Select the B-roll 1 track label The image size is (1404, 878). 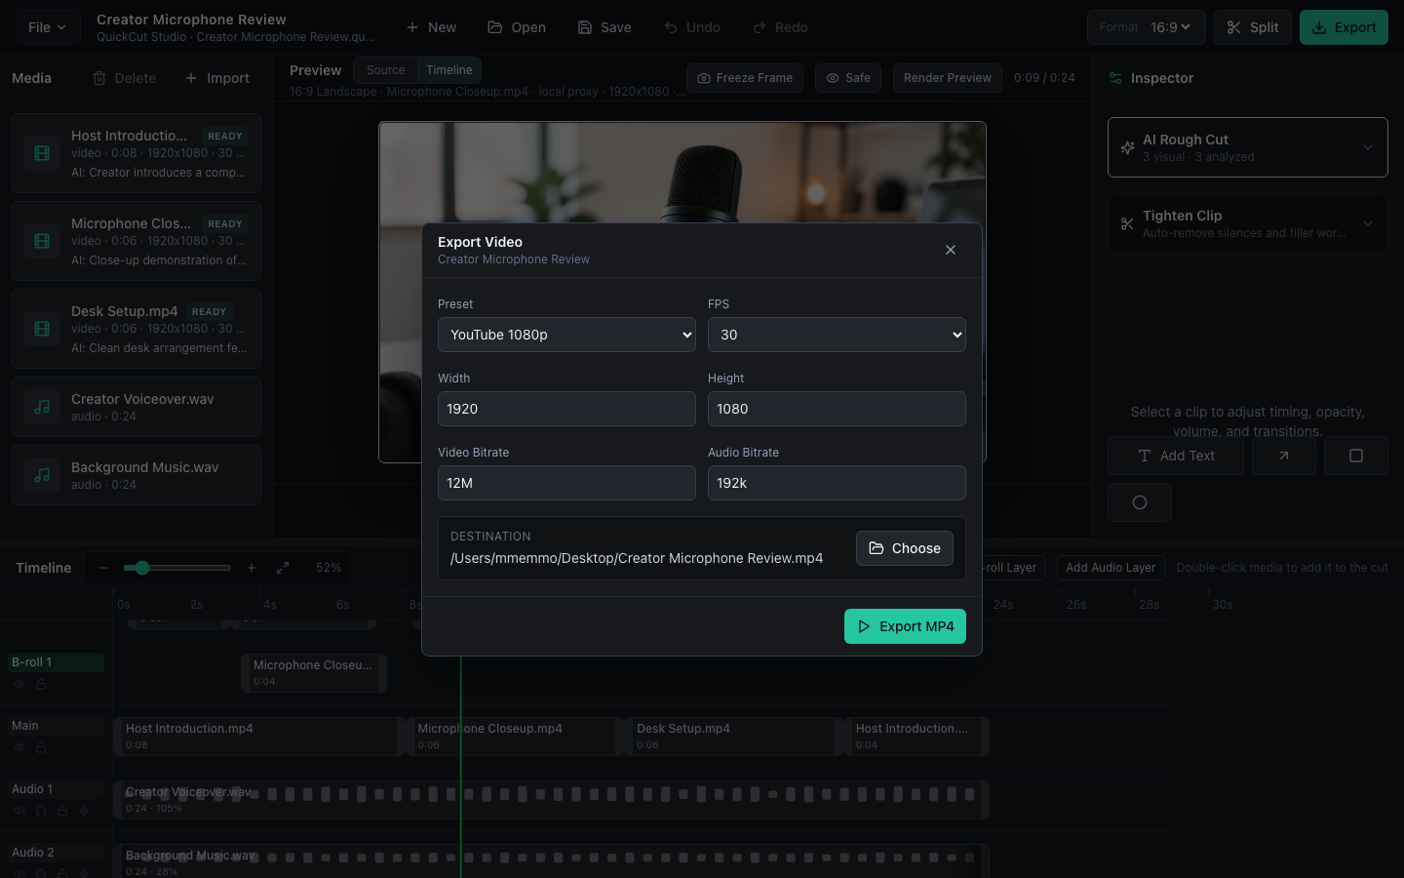56,662
